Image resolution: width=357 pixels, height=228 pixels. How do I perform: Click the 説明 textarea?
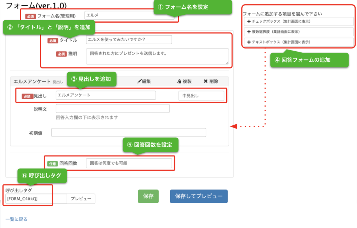point(157,56)
